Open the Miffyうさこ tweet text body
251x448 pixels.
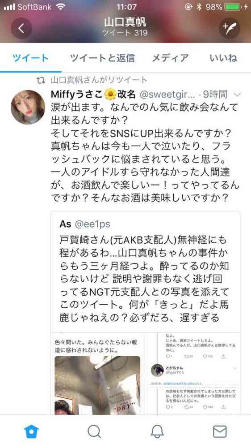click(145, 152)
